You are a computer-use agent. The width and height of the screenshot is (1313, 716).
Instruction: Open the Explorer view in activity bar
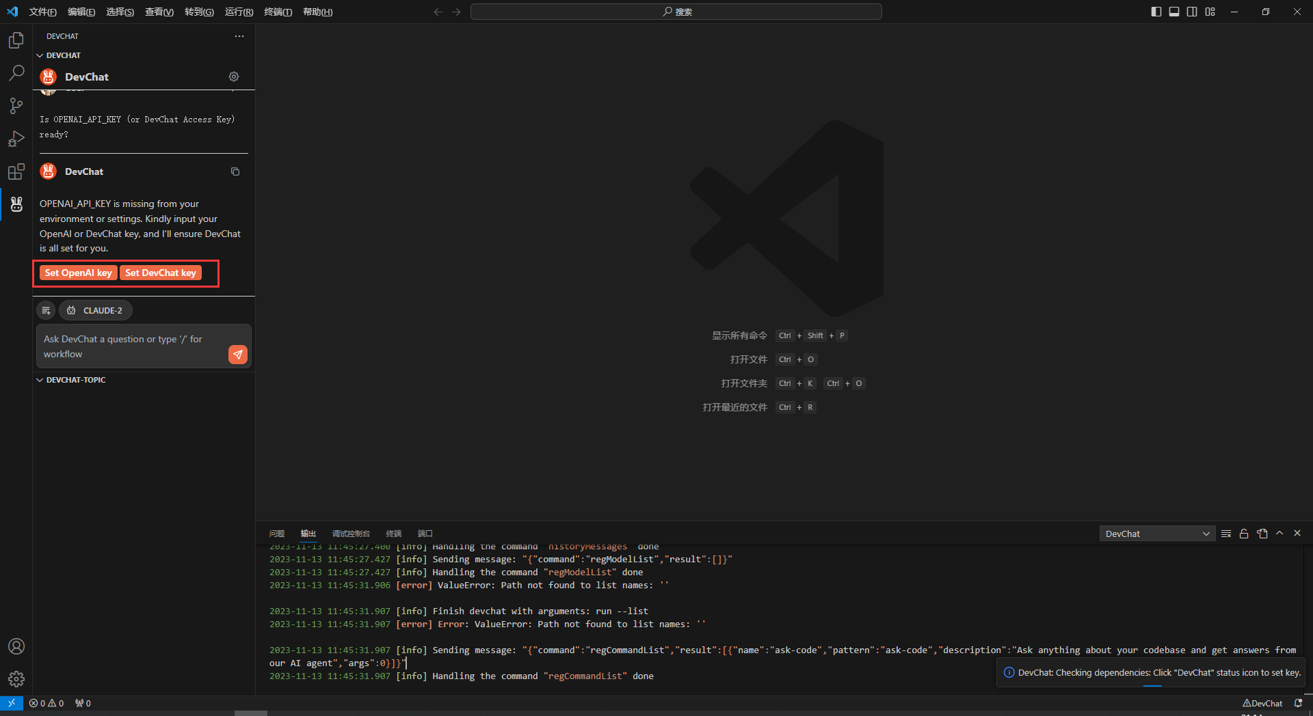[16, 40]
